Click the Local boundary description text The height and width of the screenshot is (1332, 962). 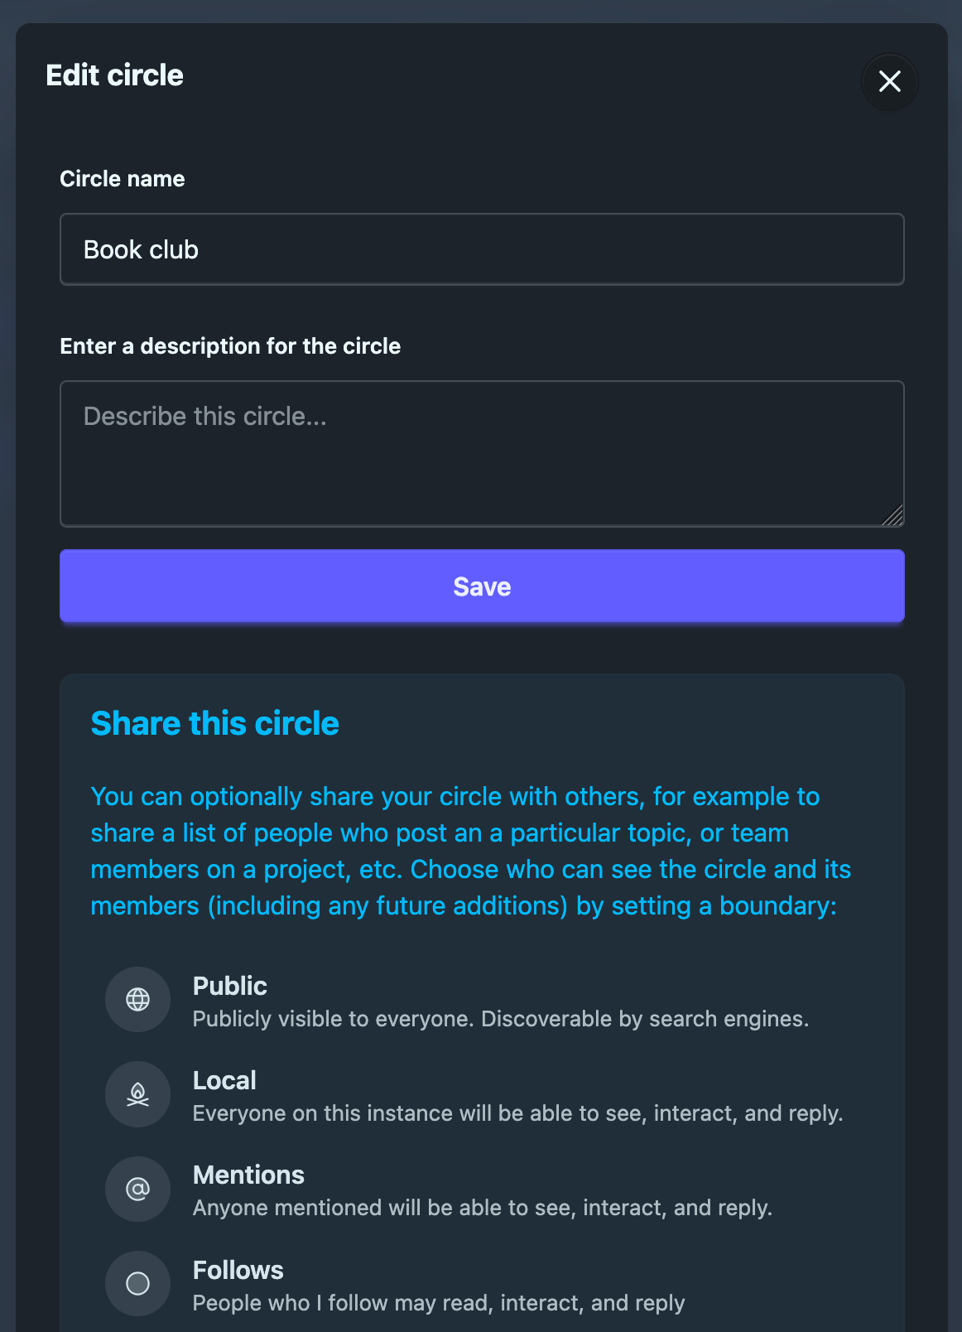[517, 1113]
